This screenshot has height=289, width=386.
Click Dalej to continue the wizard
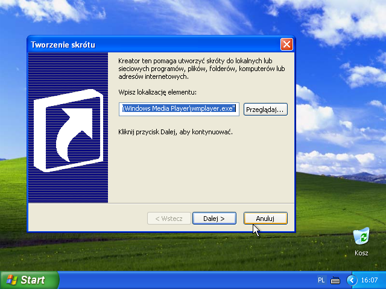click(214, 218)
